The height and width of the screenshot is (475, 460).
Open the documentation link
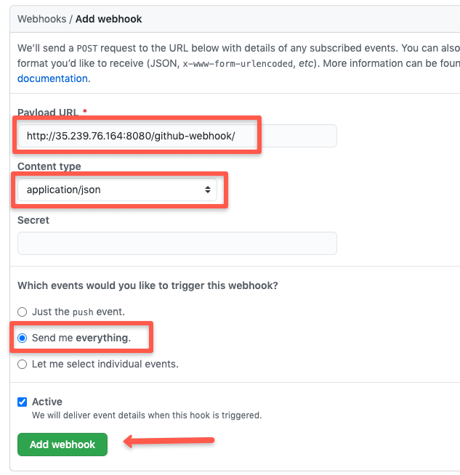(52, 78)
